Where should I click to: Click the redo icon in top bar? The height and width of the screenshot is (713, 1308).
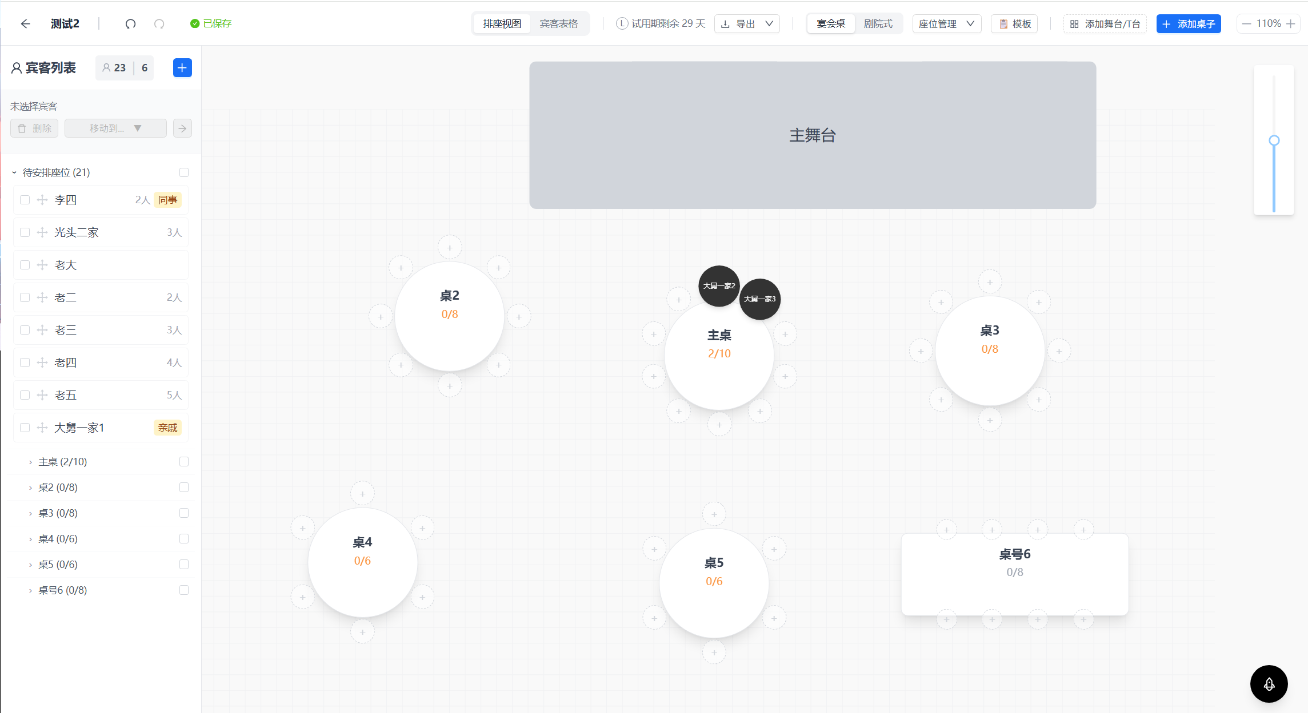pos(159,23)
